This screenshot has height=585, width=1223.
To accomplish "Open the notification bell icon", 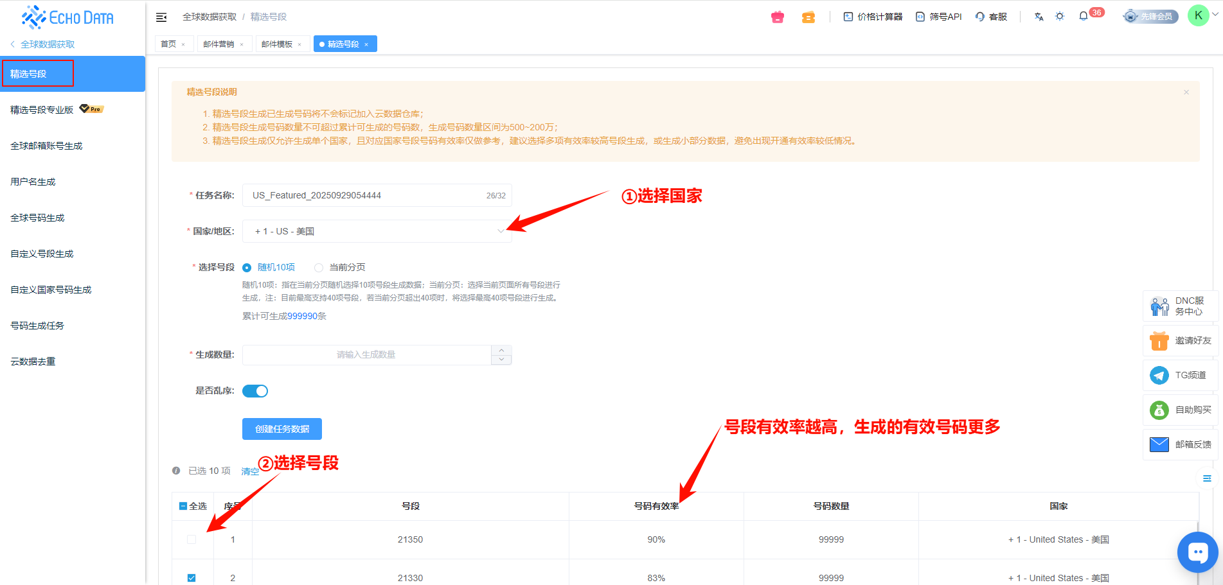I will [1084, 16].
